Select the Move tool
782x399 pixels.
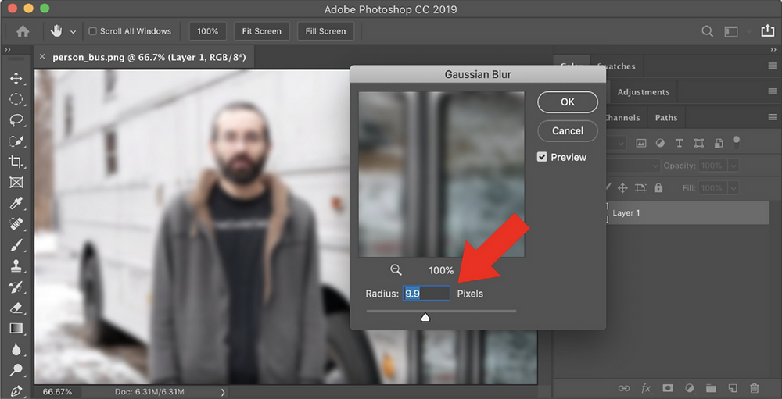16,79
